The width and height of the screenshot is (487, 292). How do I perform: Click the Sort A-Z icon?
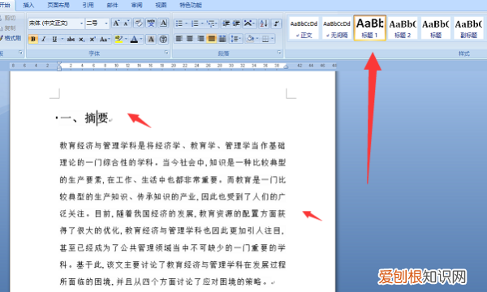264,24
